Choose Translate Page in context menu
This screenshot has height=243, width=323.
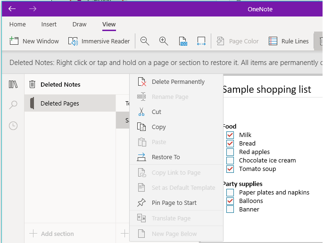coord(176,219)
